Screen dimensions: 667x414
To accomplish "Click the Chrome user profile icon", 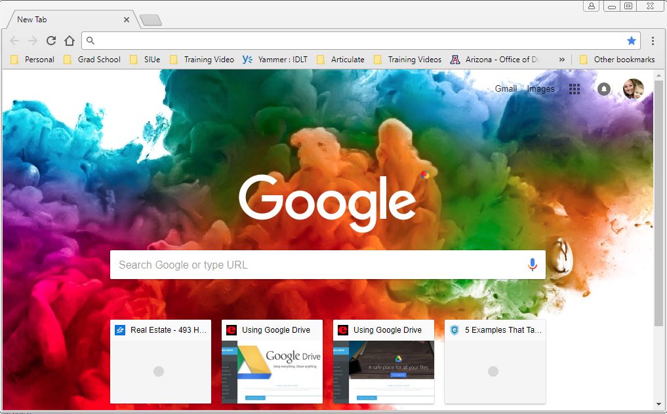I will tap(592, 6).
